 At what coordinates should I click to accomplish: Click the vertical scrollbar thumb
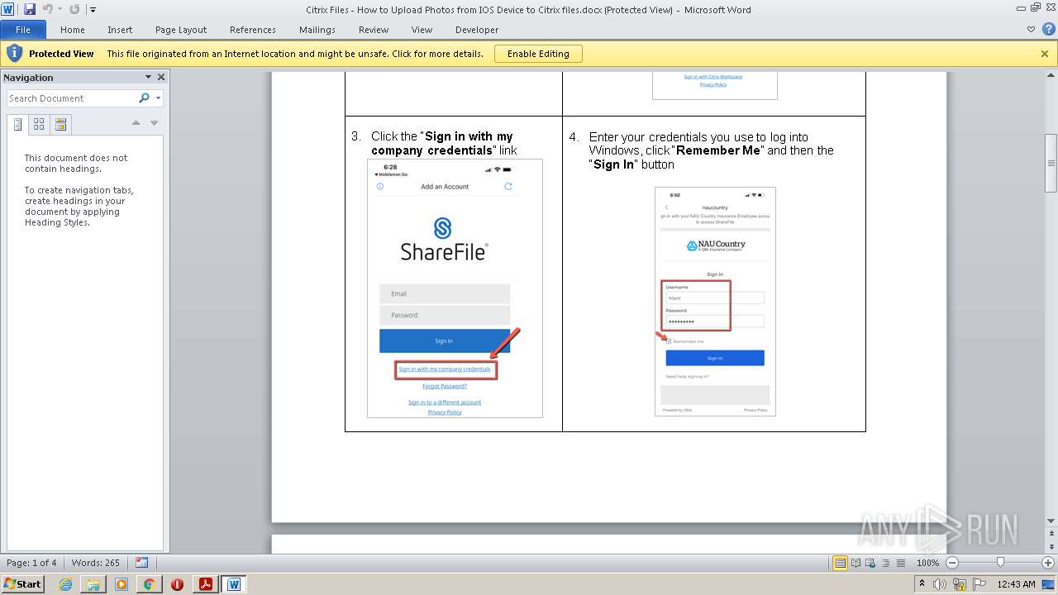[1051, 163]
